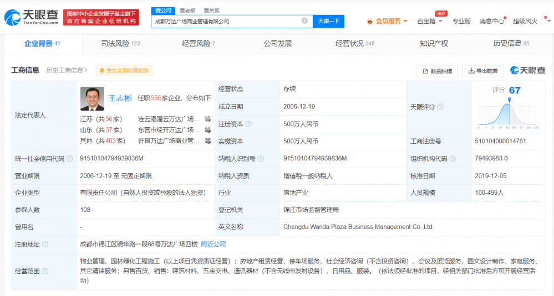554x296 pixels.
Task: Click the VIP crown icon beside 会员服务
Action: pos(370,22)
